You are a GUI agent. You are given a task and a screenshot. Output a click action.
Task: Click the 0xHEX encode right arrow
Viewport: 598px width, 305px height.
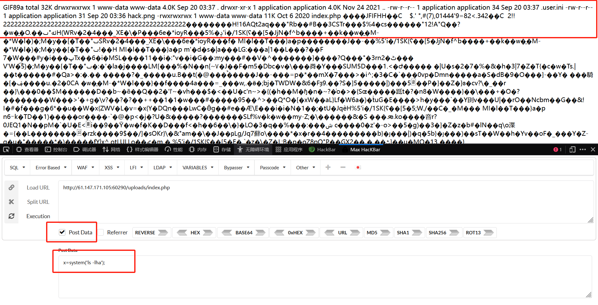[311, 232]
